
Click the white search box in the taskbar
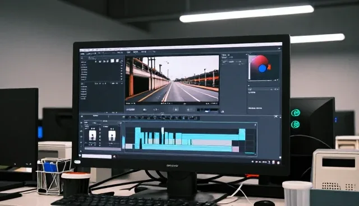[x=96, y=156]
